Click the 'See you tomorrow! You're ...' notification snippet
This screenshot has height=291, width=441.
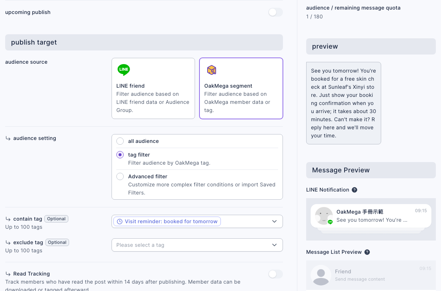coord(372,220)
